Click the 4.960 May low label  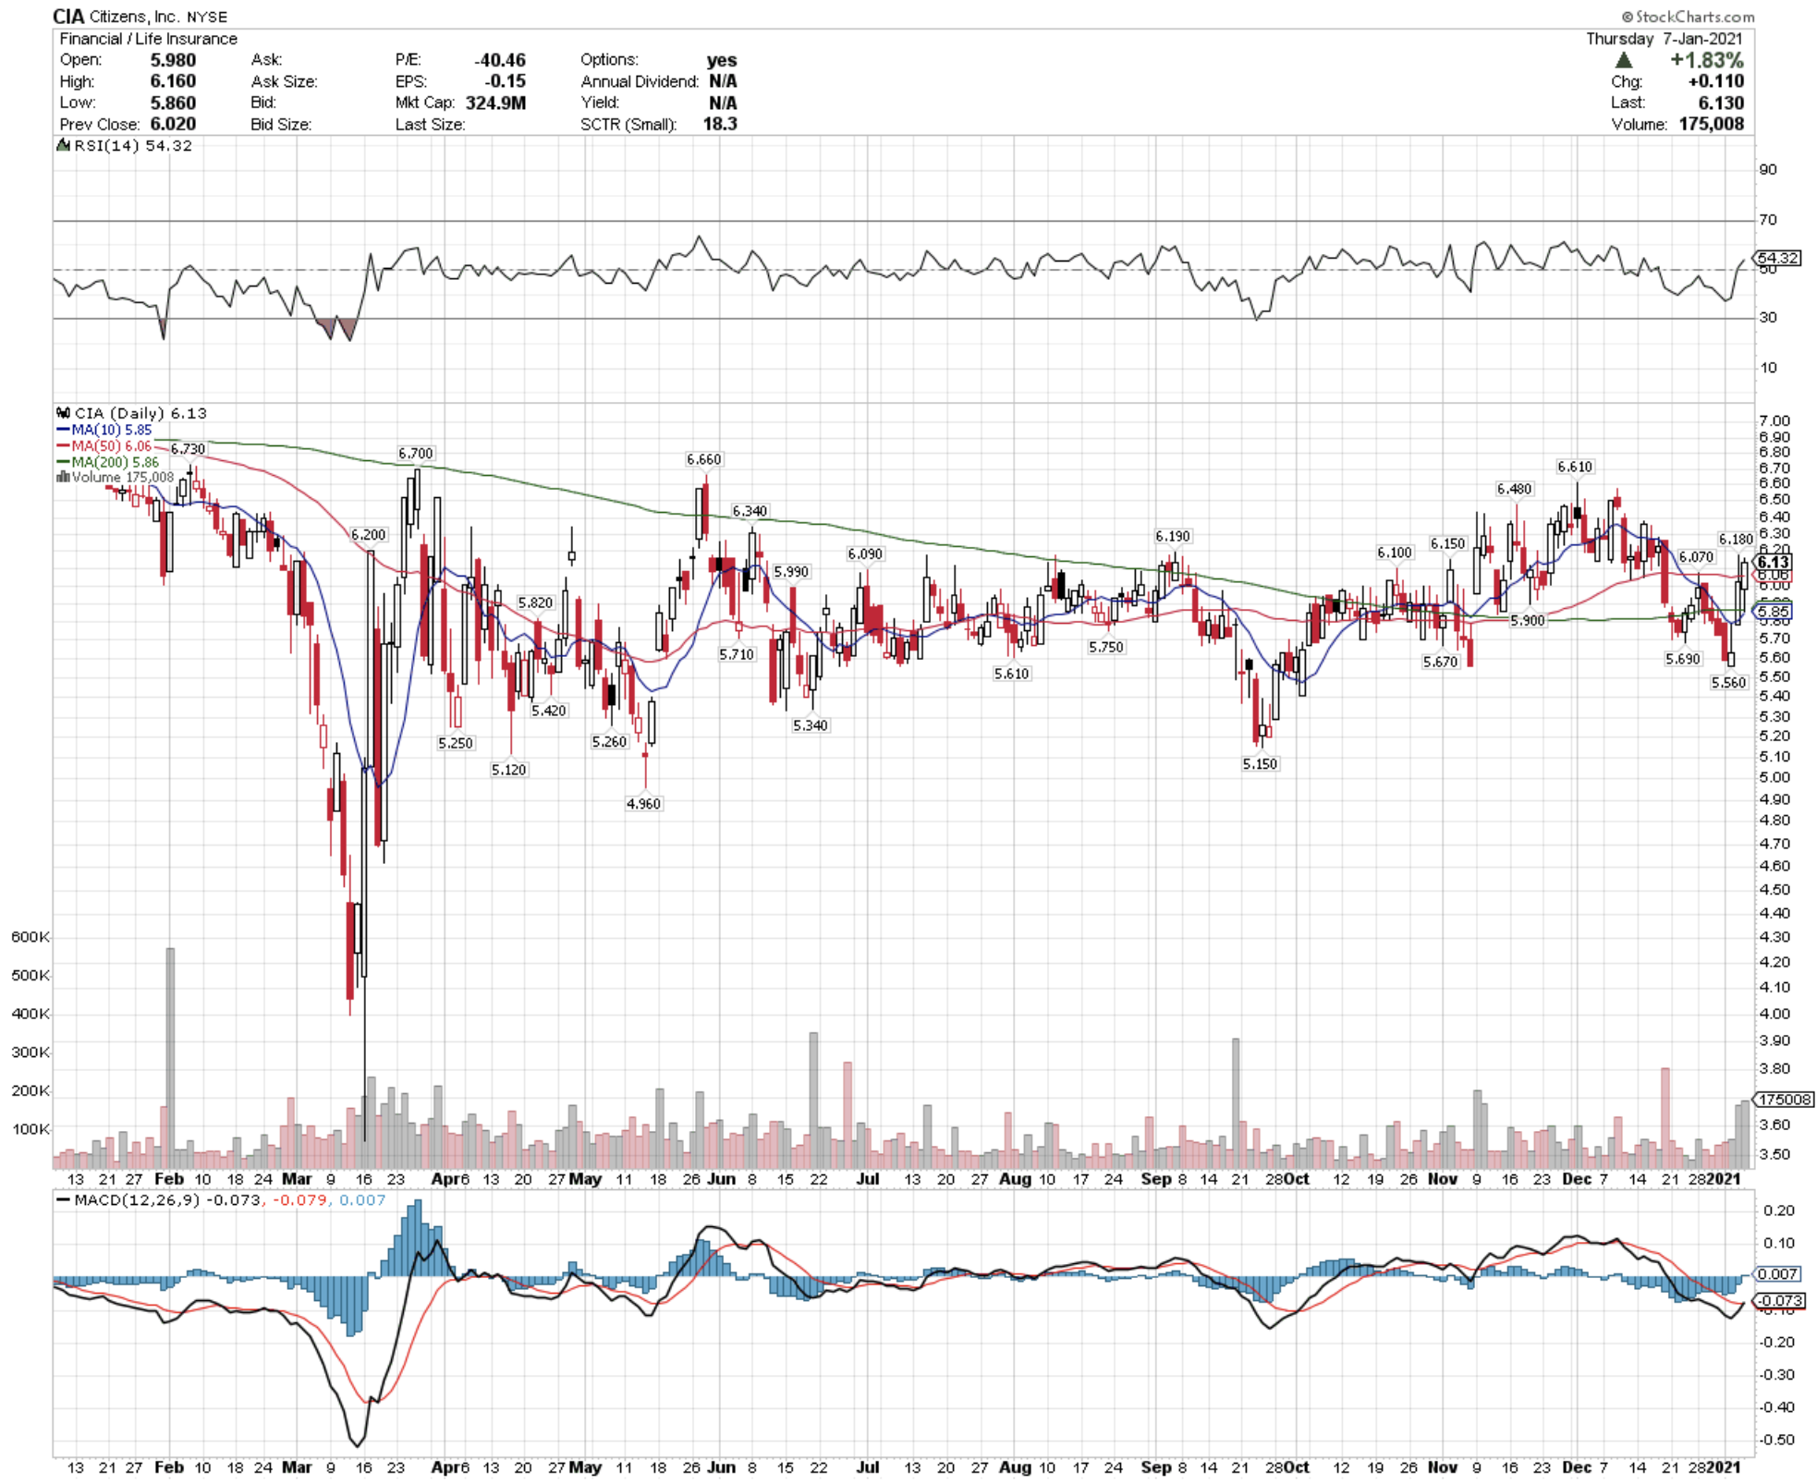[x=644, y=804]
